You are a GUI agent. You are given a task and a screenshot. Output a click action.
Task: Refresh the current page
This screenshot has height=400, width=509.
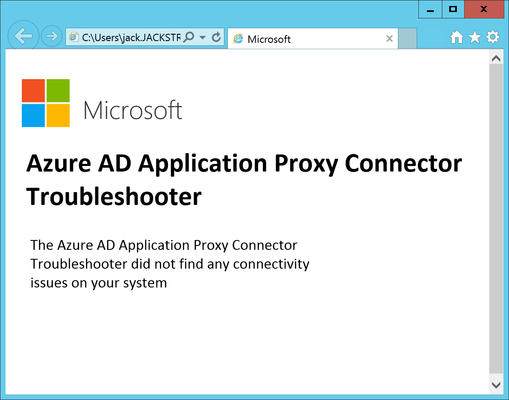(217, 37)
